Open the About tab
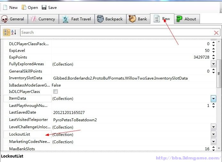 coord(187,19)
